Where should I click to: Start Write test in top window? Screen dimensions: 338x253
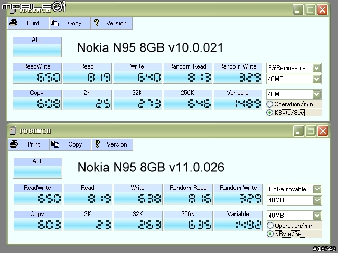[x=137, y=73]
